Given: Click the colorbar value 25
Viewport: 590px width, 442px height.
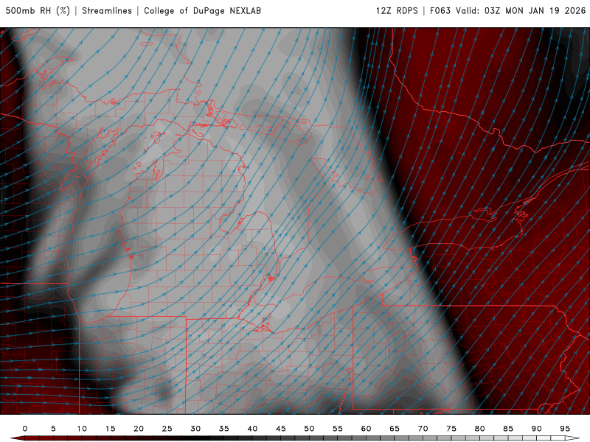Looking at the screenshot, I should coord(167,429).
